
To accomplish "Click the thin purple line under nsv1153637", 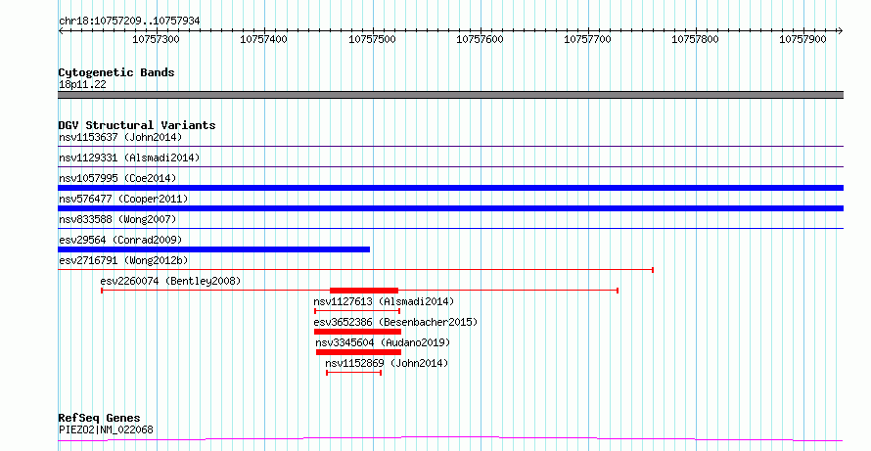I will [x=450, y=147].
